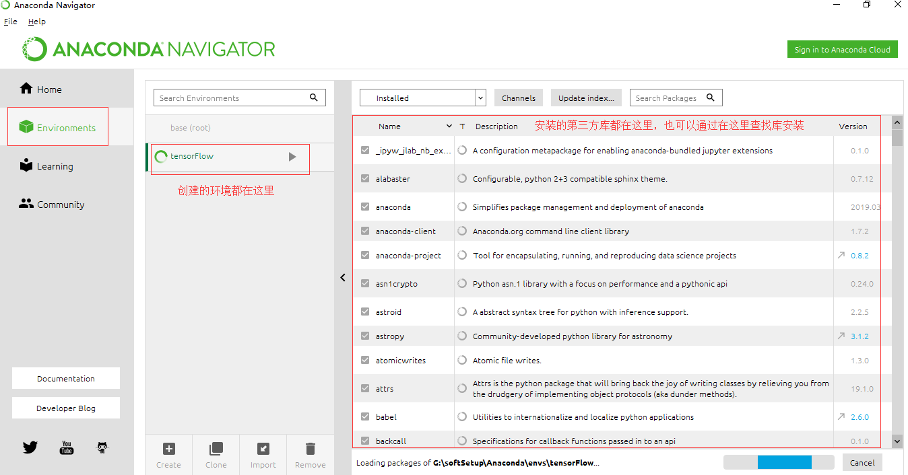
Task: Click the Search Environments magnifier icon
Action: (314, 98)
